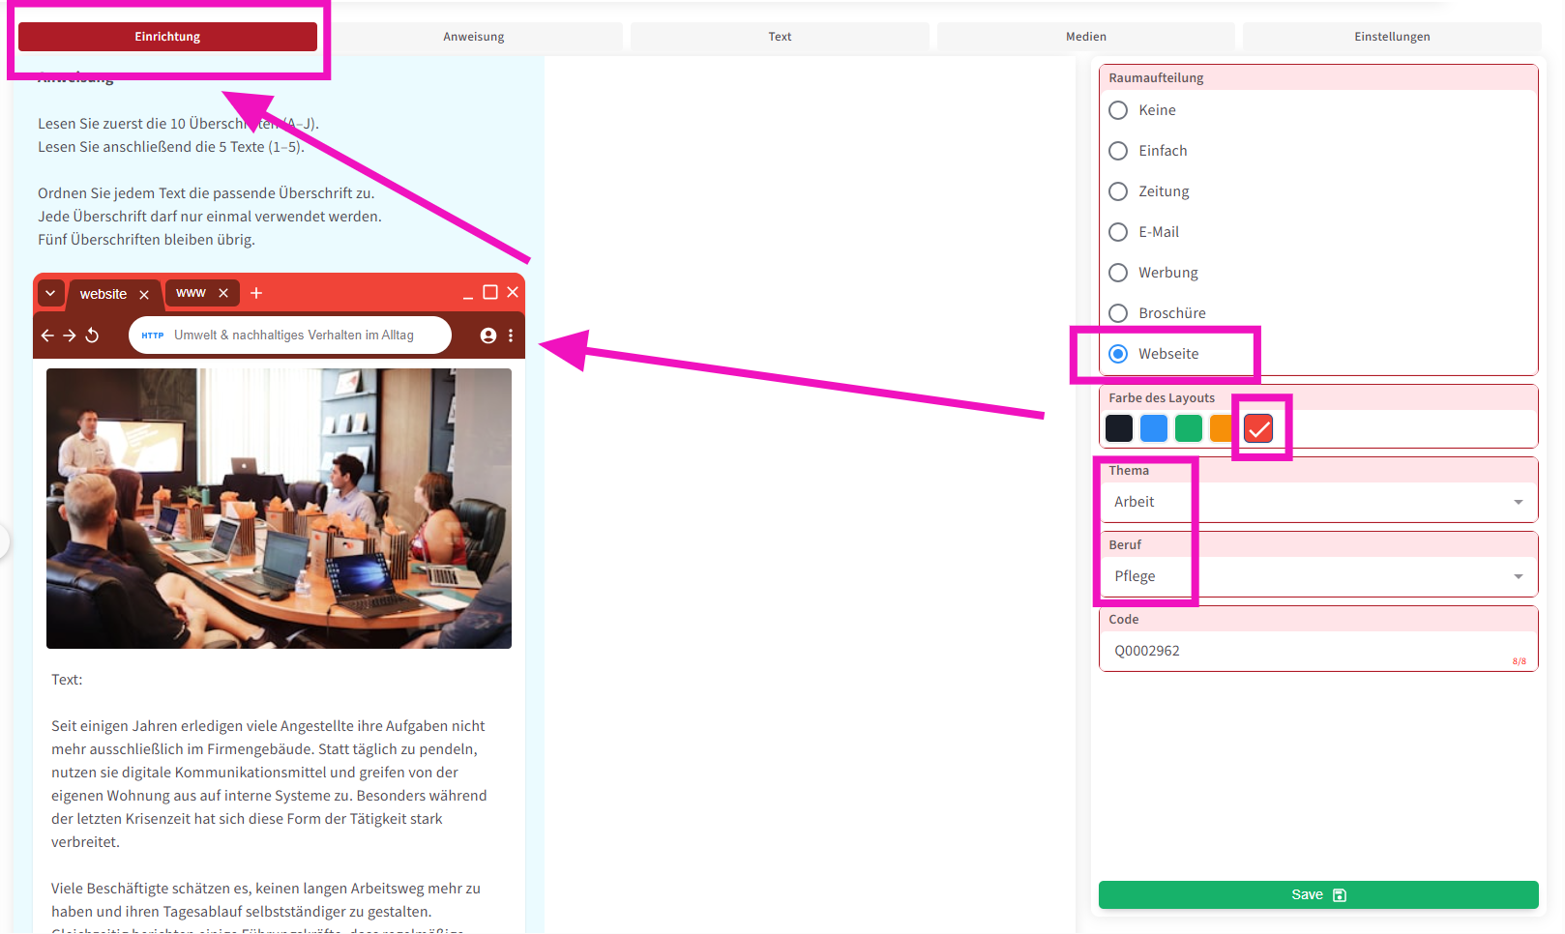The width and height of the screenshot is (1565, 934).
Task: Close the 'website' browser tab
Action: click(x=144, y=295)
